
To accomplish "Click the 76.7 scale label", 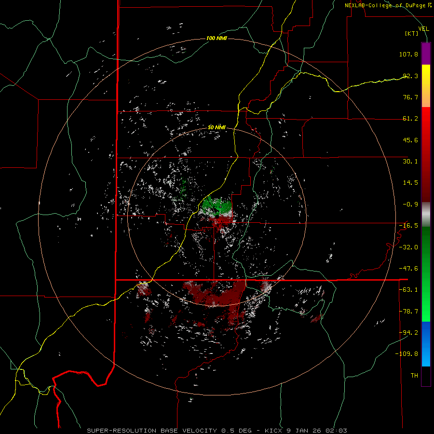I will 410,97.
